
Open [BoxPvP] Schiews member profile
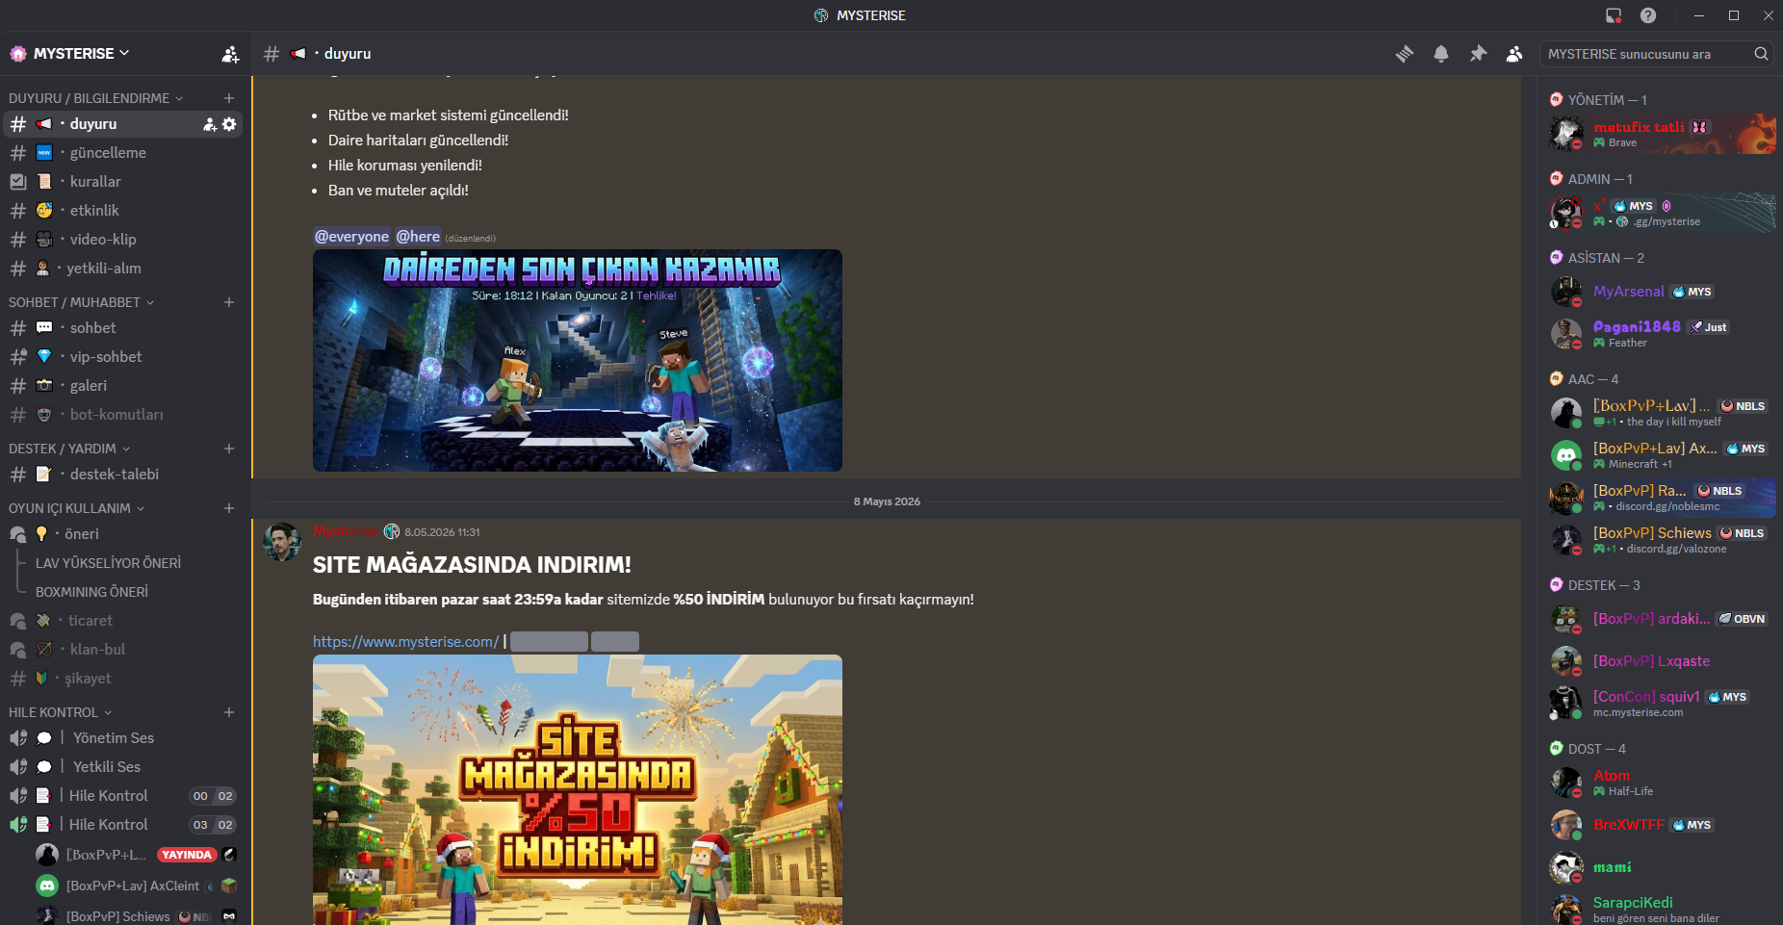(1663, 540)
